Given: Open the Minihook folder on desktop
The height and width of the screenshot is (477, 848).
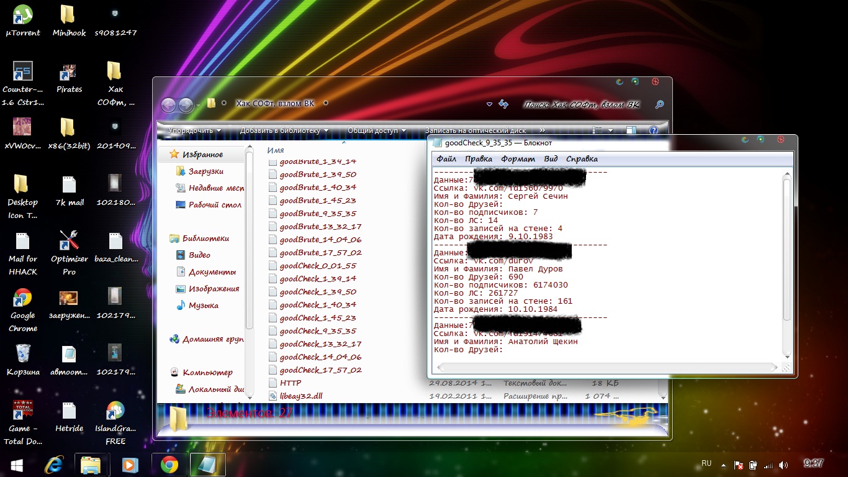Looking at the screenshot, I should tap(69, 20).
